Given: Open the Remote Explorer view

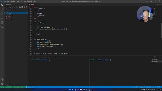Looking at the screenshot, I should click(2, 27).
